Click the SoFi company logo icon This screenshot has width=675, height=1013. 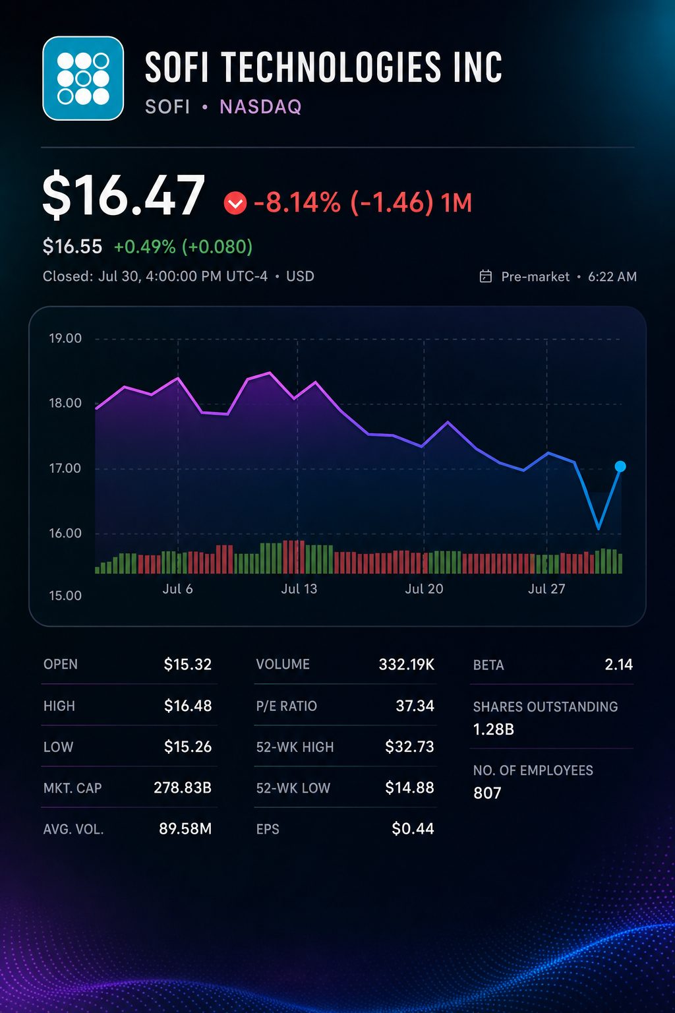coord(83,78)
